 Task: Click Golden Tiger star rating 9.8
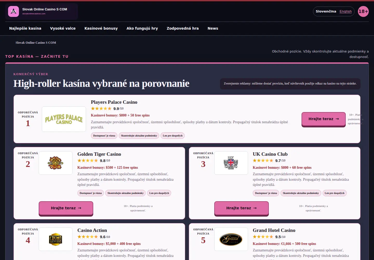click(x=94, y=161)
